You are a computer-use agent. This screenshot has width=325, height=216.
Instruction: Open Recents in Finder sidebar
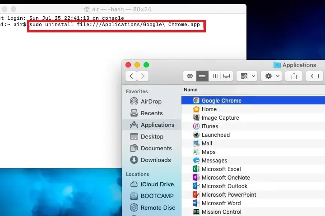click(x=152, y=113)
